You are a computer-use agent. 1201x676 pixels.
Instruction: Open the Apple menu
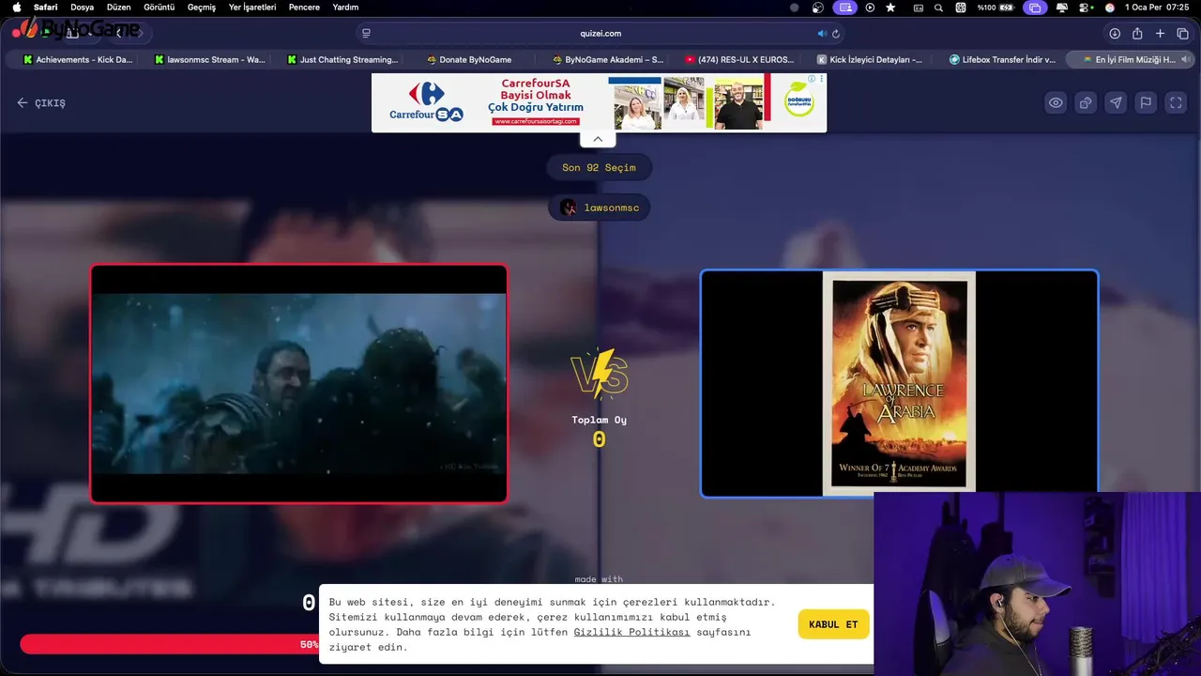[16, 8]
